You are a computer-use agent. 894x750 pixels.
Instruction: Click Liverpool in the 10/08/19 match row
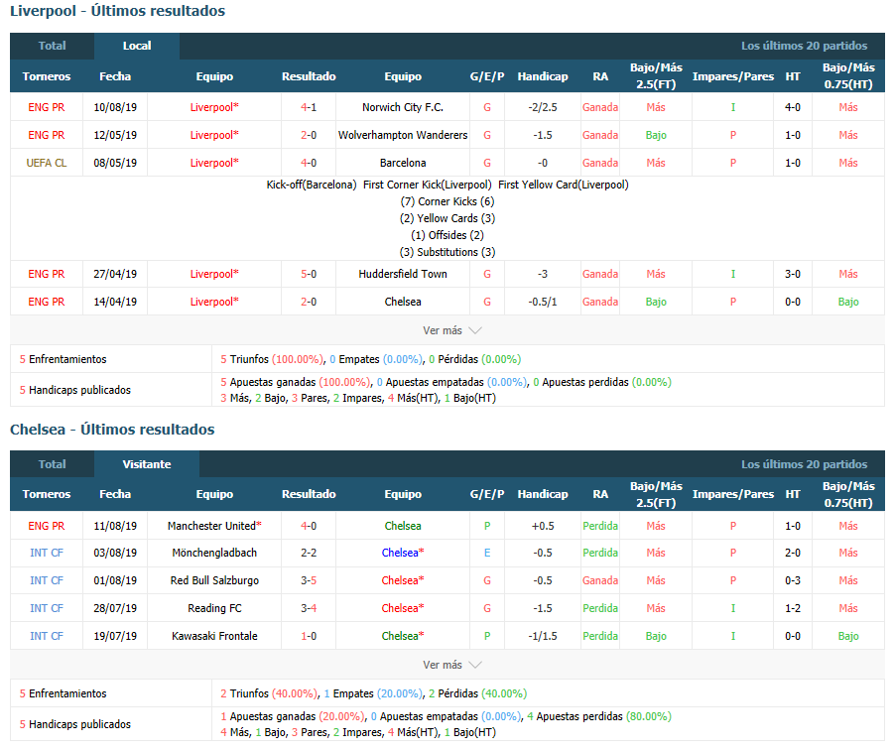point(214,107)
